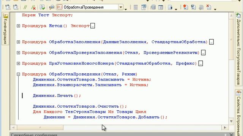Click 'Движения.Взаиморасчеты.Записывать = Истина;' line
The image size is (243, 136).
pos(90,85)
